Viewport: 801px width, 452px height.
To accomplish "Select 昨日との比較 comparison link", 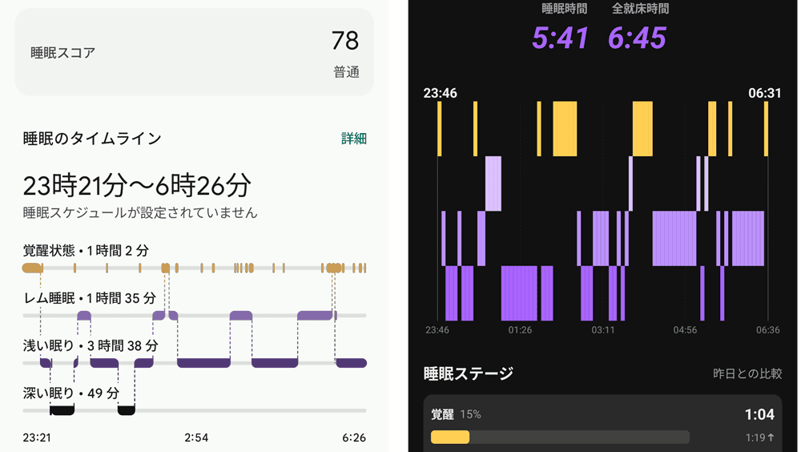I will click(747, 373).
